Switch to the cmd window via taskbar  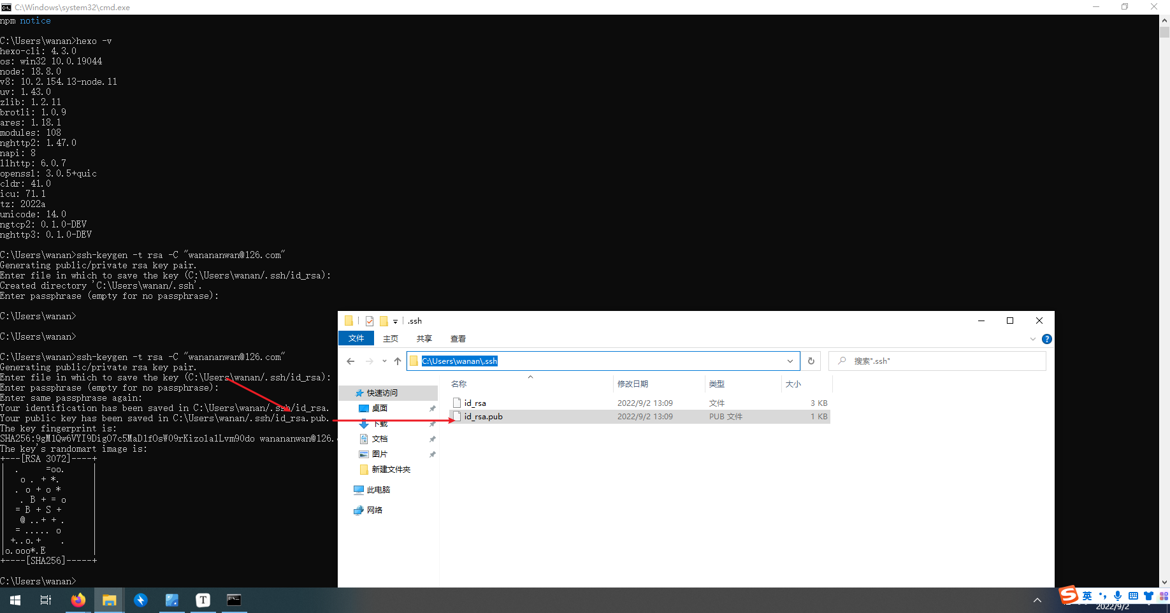(235, 600)
